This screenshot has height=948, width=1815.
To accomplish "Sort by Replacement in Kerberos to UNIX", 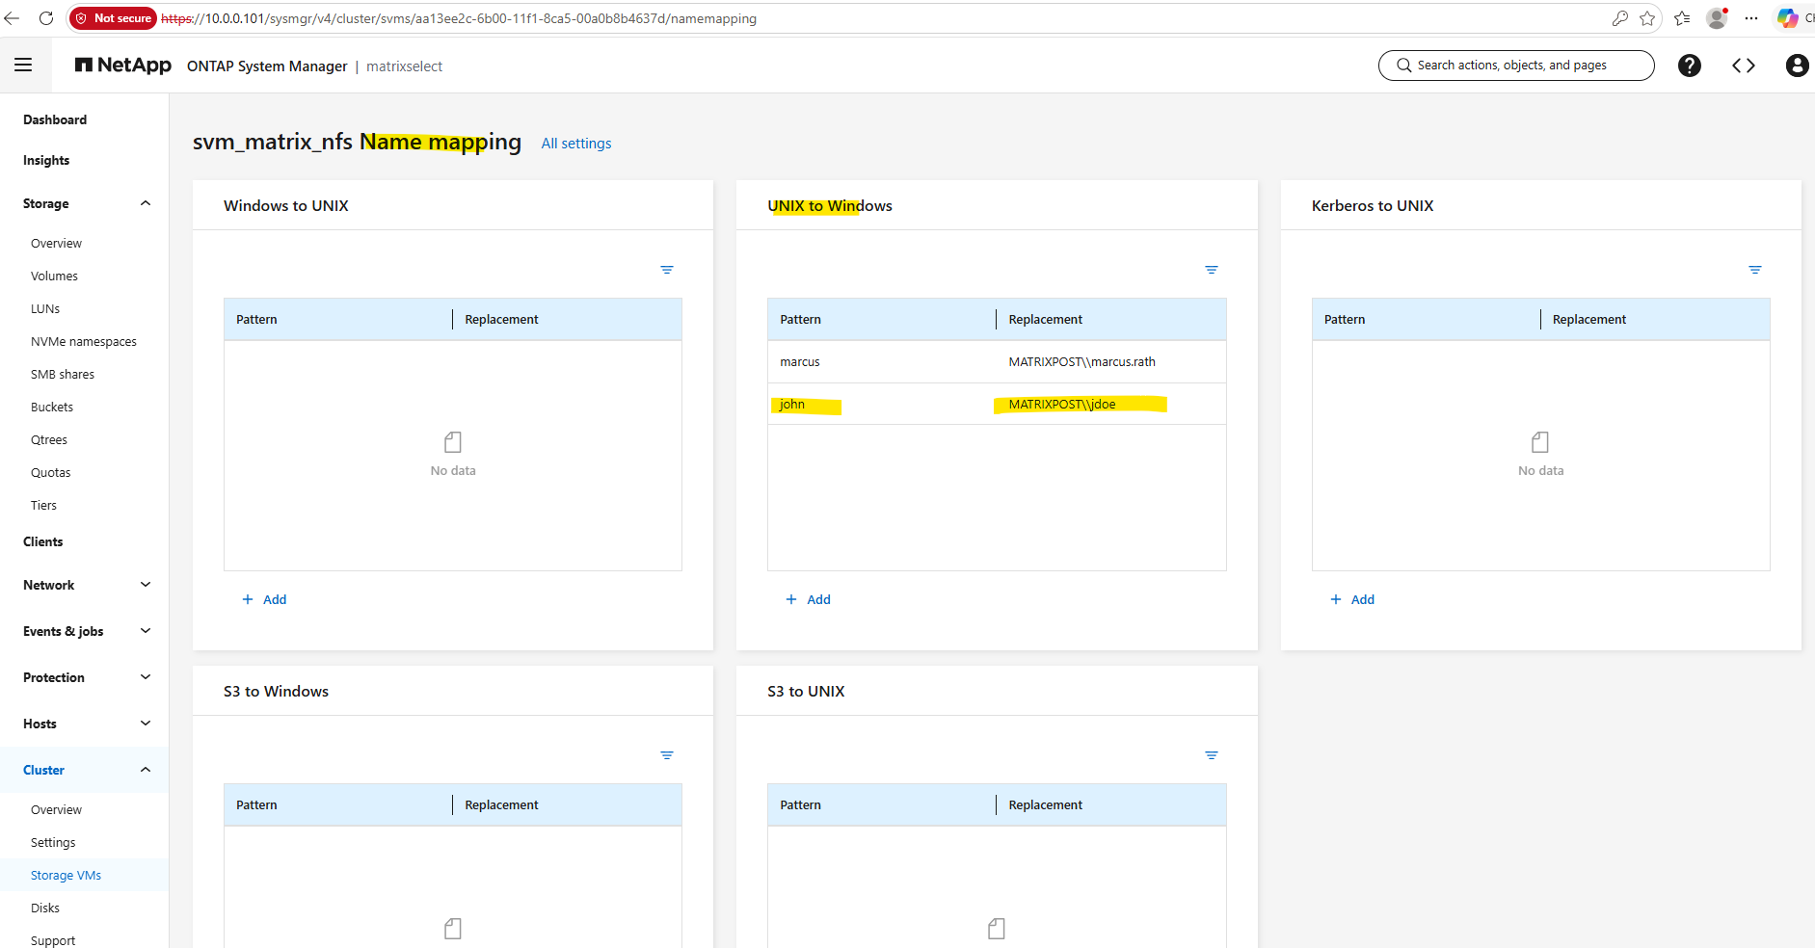I will (x=1589, y=320).
